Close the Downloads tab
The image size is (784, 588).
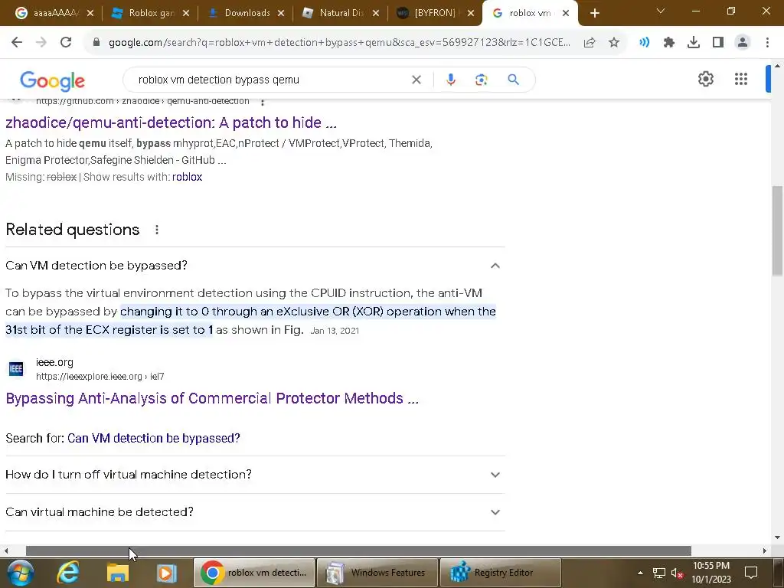(281, 13)
